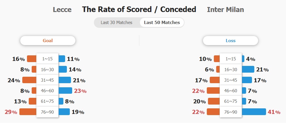
Task: Click Lecce's 16% orange goal bar
Action: click(x=32, y=59)
